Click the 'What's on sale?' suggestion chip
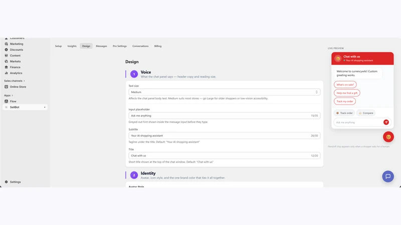Viewport: 401px width, 225px height. [345, 84]
